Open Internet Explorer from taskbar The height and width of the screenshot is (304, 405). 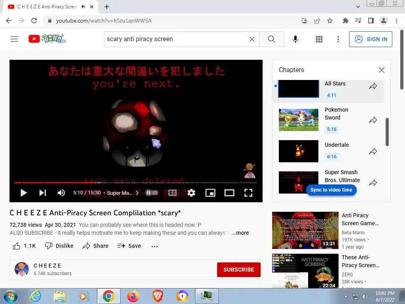(x=35, y=296)
